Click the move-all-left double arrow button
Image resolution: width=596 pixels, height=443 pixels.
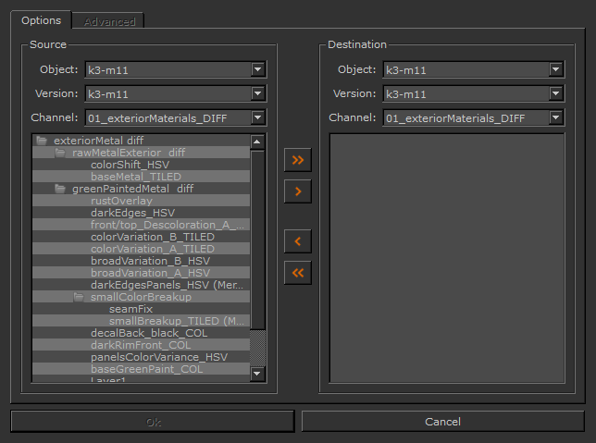tap(298, 273)
